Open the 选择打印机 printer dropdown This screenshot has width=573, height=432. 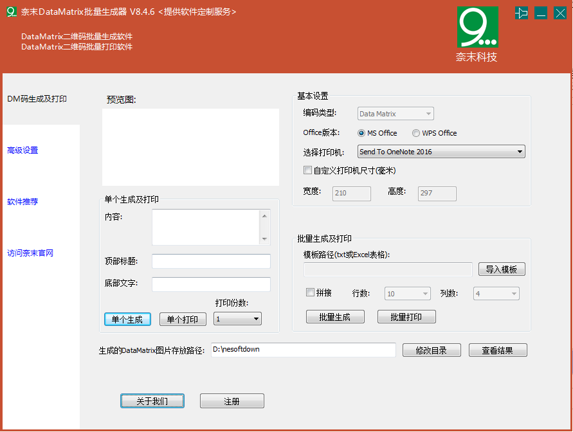coord(441,152)
